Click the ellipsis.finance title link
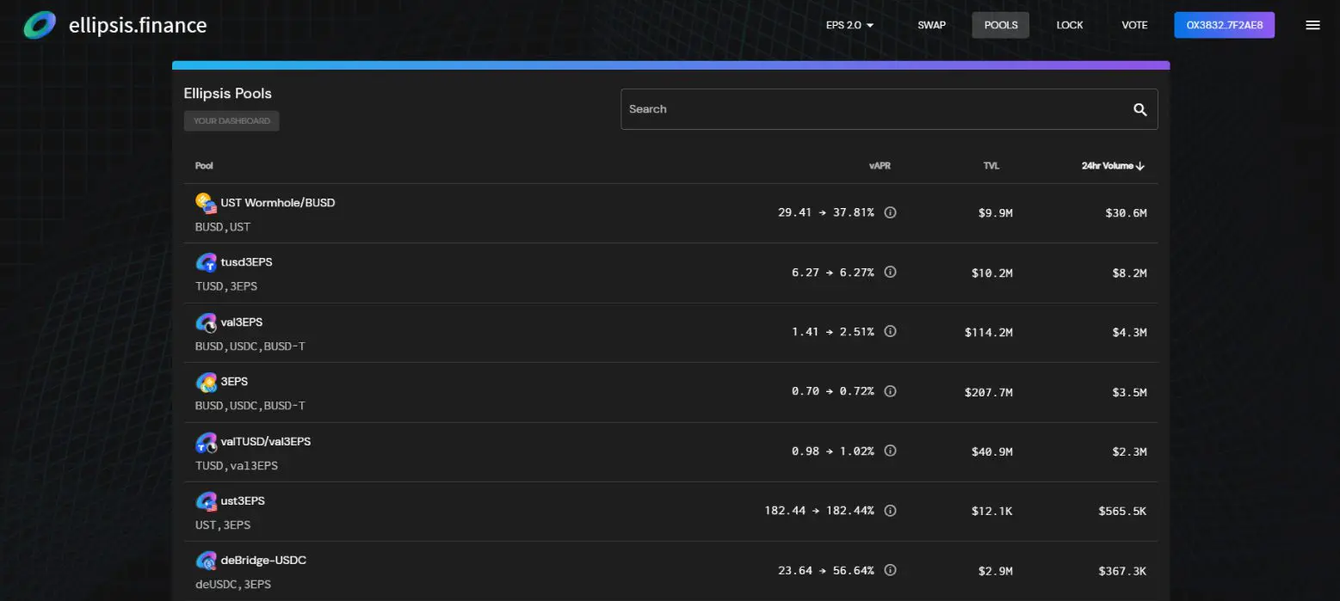 [x=138, y=25]
